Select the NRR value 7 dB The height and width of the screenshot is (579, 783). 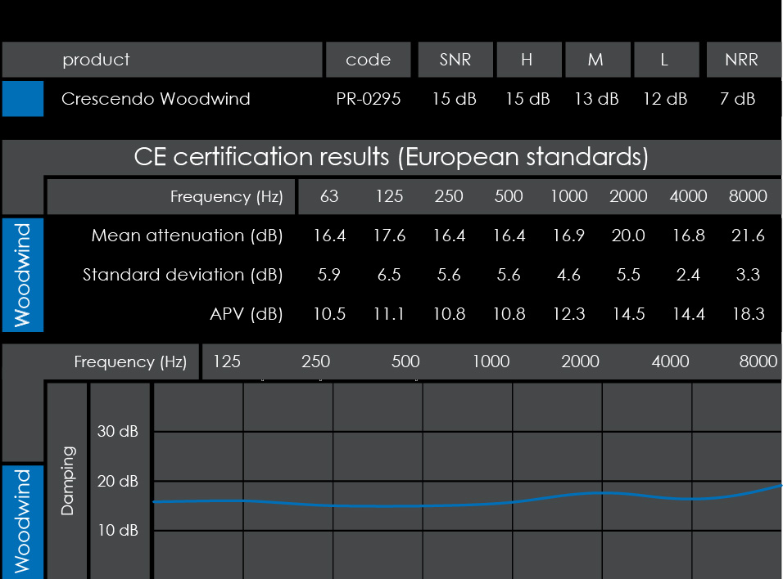click(738, 99)
